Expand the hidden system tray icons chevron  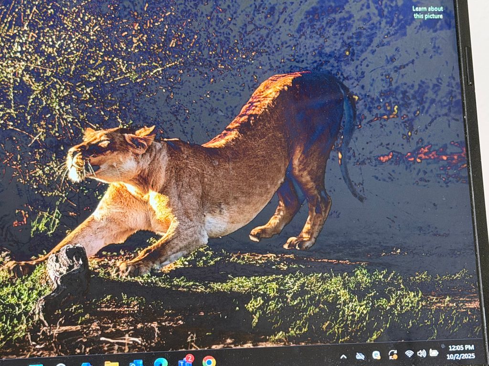(343, 356)
